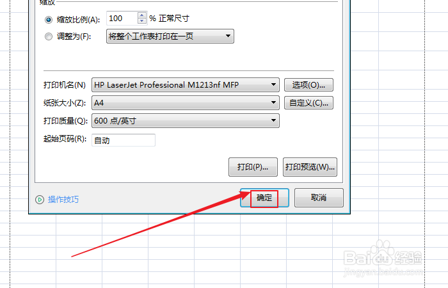Image resolution: width=448 pixels, height=288 pixels.
Task: Open the 将整个工作表打印在一页 dropdown
Action: [170, 36]
